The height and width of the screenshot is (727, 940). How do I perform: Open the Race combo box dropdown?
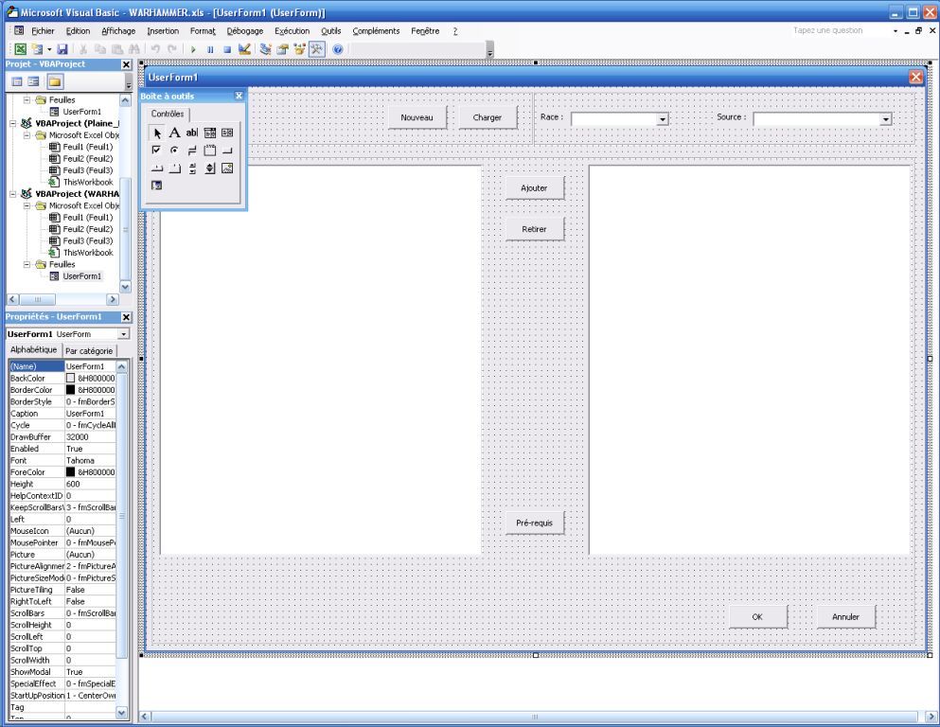(663, 119)
